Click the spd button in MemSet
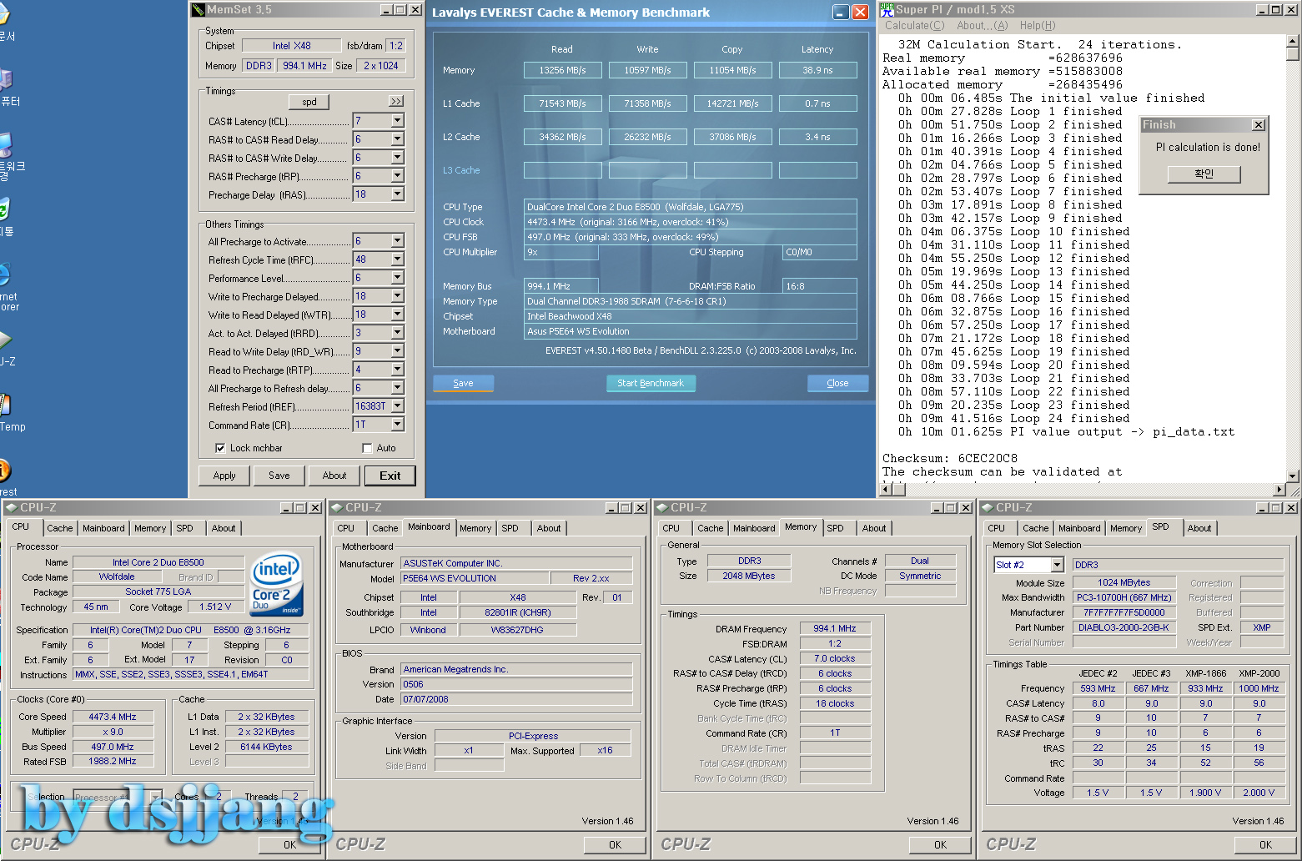 309,102
